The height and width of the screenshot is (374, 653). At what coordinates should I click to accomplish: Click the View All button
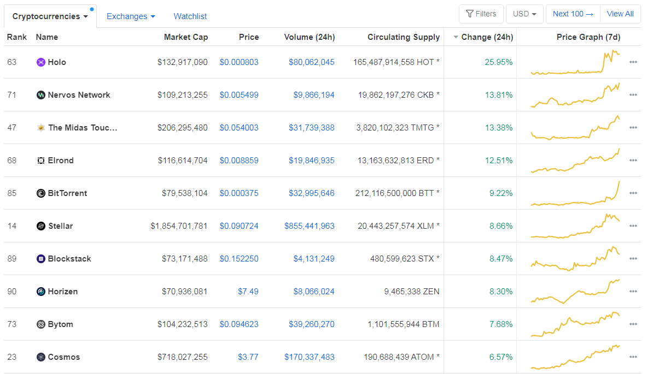[x=620, y=14]
